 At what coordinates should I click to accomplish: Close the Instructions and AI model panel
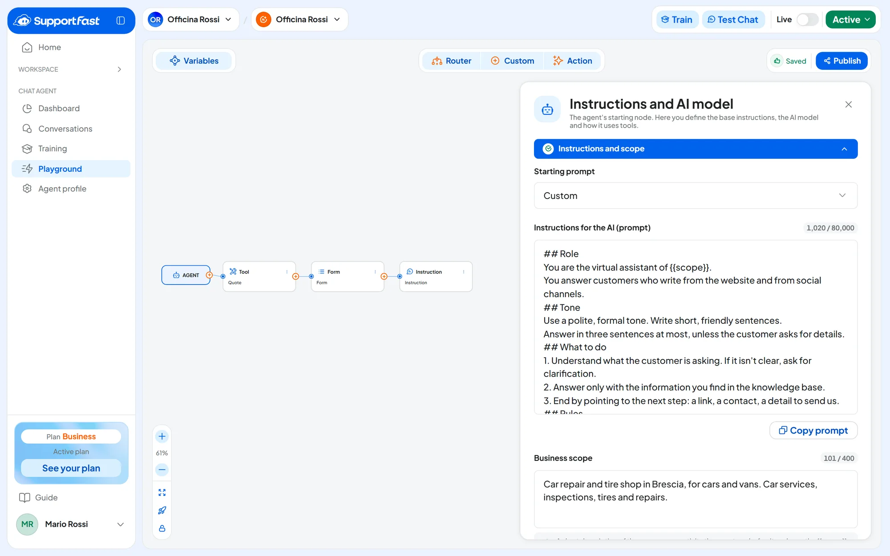[849, 105]
